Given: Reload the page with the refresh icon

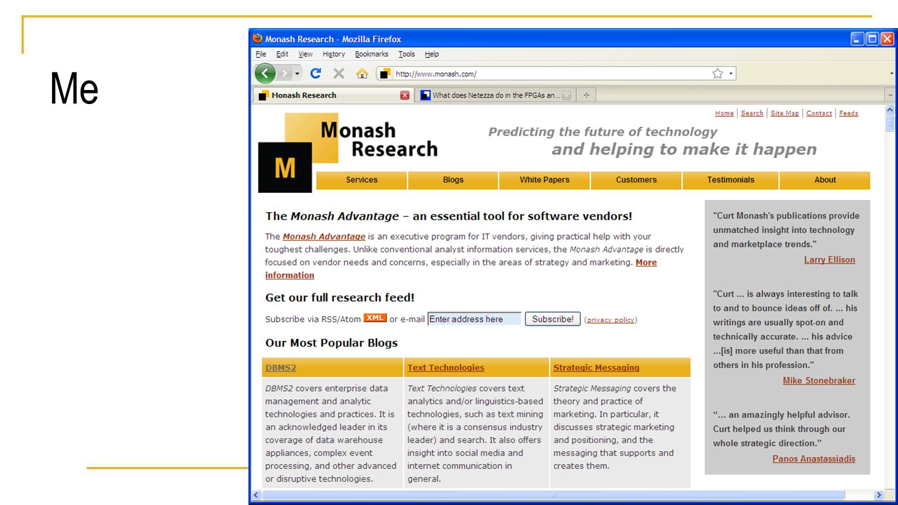Looking at the screenshot, I should coord(316,74).
